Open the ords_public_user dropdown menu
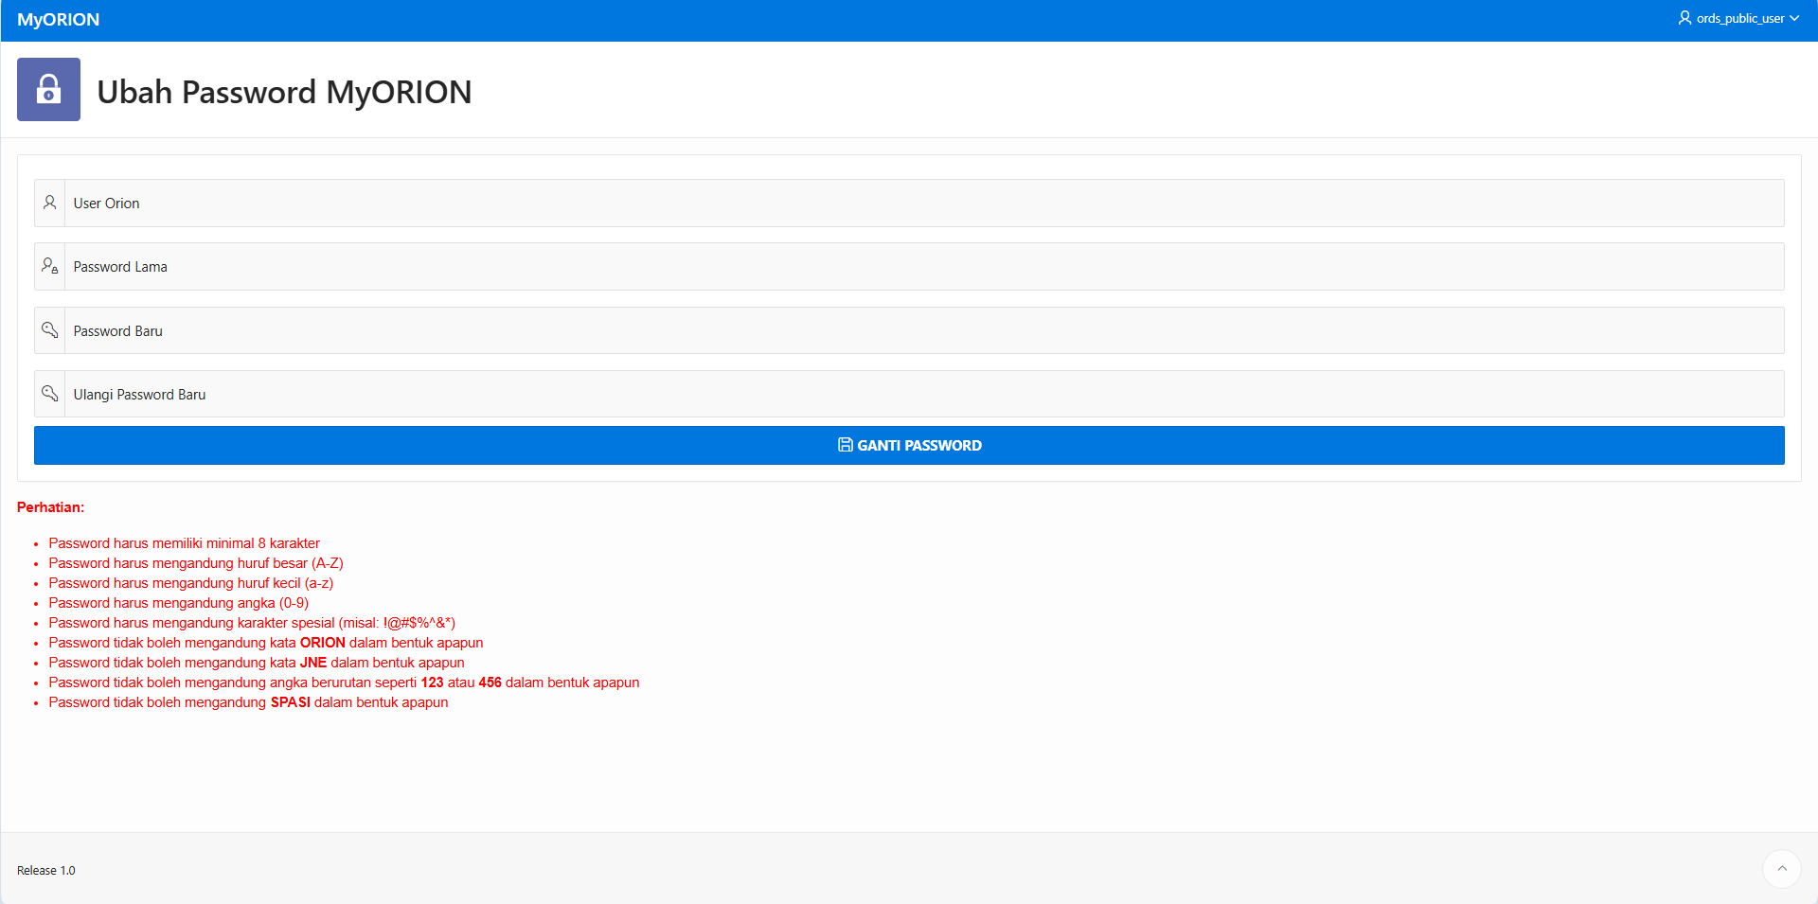Screen dimensions: 1818x904 click(1739, 18)
